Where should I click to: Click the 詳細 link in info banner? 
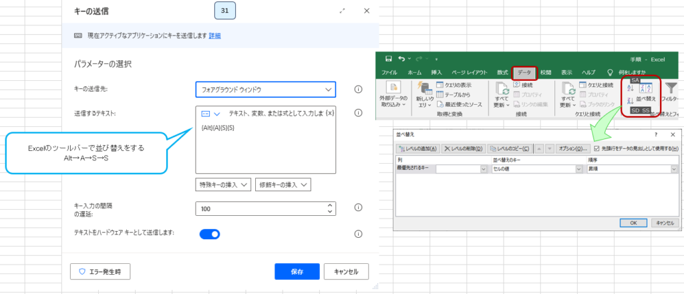(x=214, y=35)
